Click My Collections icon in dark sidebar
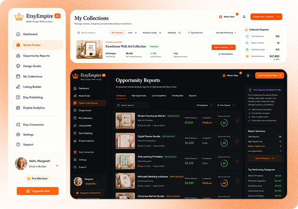Image resolution: width=298 pixels, height=209 pixels. pos(75,118)
